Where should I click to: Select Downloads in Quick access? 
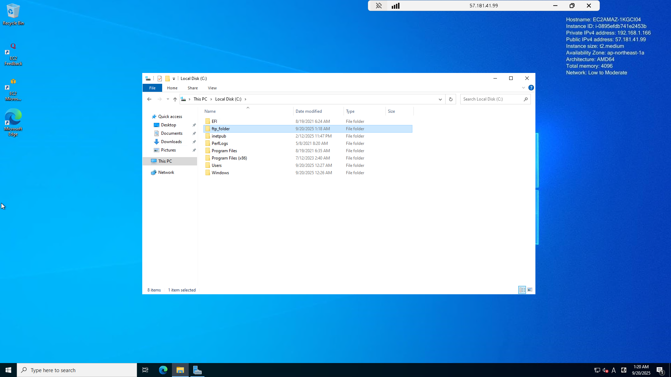171,142
